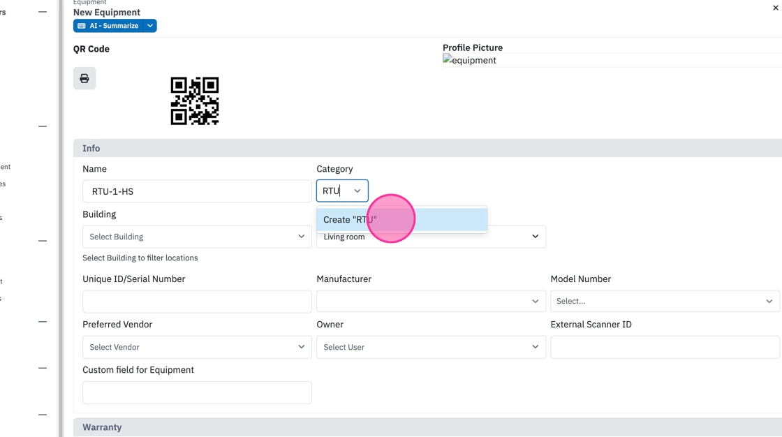Click the Custom field for Equipment input
The image size is (782, 437).
(197, 392)
